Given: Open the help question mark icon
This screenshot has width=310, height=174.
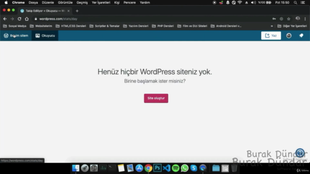Looking at the screenshot, I should pos(300,153).
